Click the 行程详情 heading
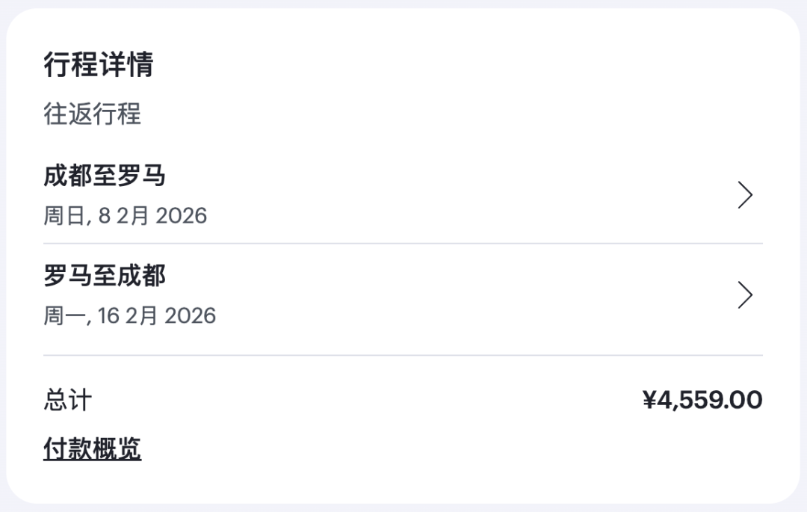Screen dimensions: 807x512 pyautogui.click(x=98, y=65)
